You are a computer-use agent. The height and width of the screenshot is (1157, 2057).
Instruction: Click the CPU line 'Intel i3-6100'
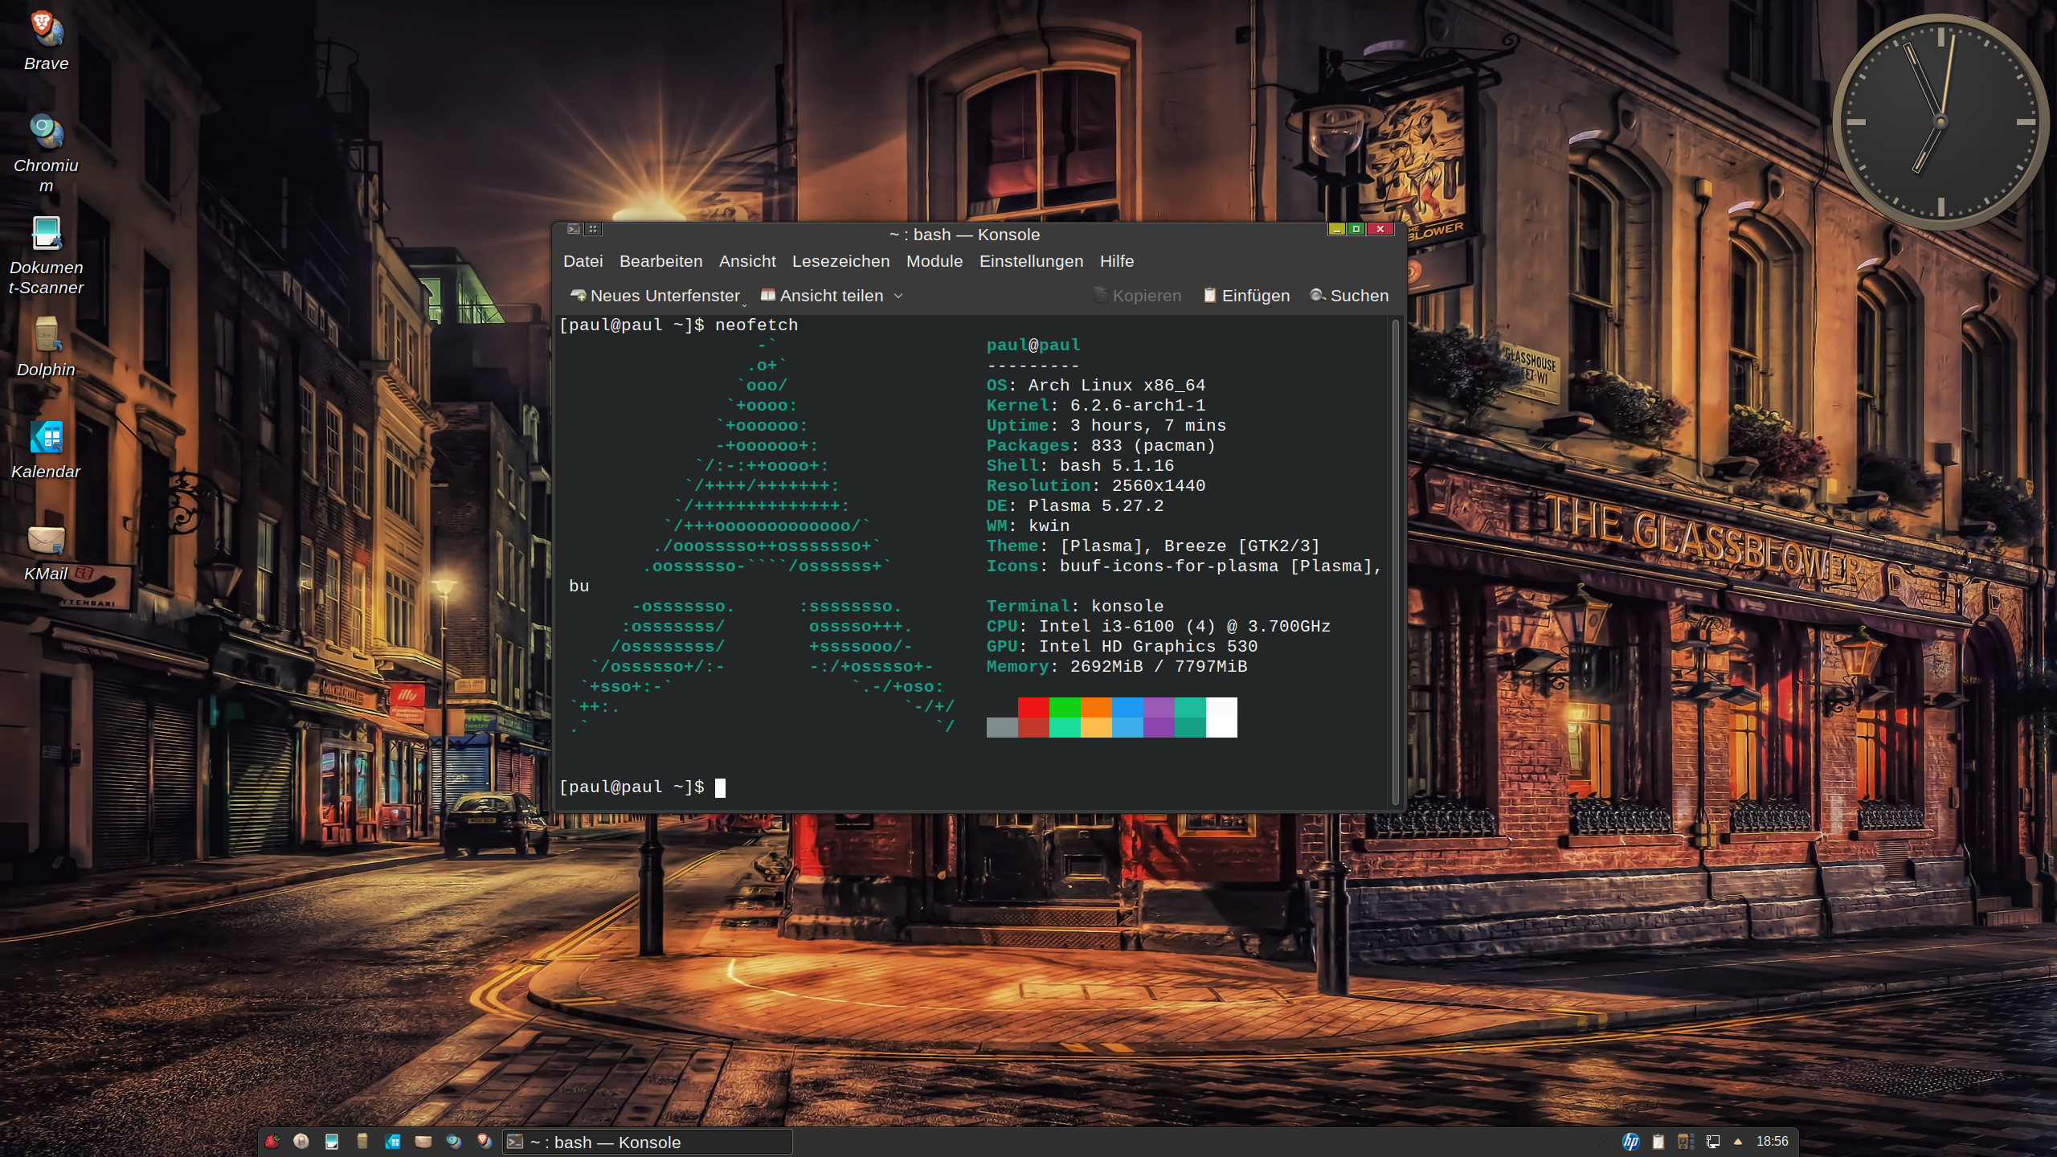coord(1106,627)
